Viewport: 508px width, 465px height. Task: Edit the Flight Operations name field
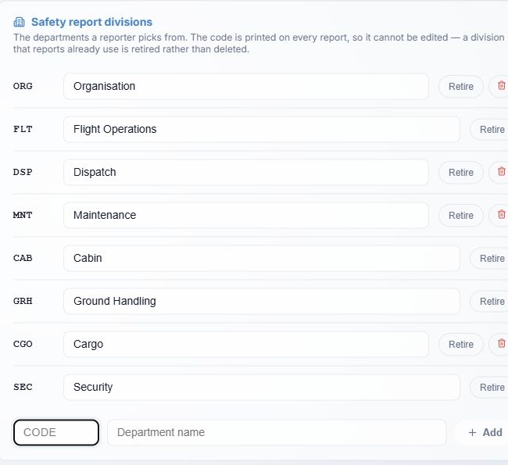click(262, 129)
